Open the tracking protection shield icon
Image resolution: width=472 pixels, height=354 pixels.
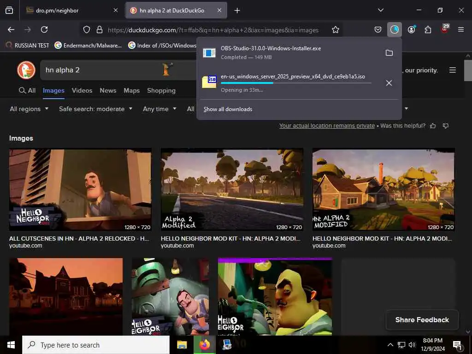pyautogui.click(x=87, y=29)
